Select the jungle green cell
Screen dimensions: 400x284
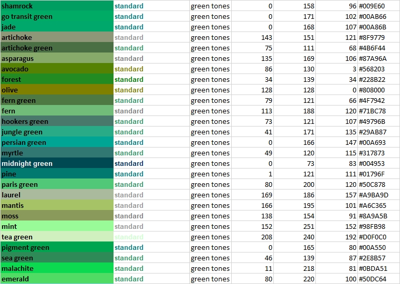click(x=57, y=132)
